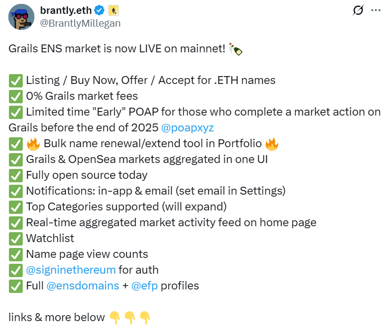Follow the @signinethereum mention link
The height and width of the screenshot is (327, 384).
point(71,270)
